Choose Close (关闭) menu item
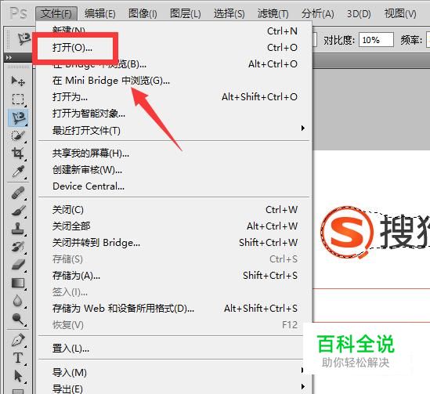The image size is (430, 394). tap(175, 209)
